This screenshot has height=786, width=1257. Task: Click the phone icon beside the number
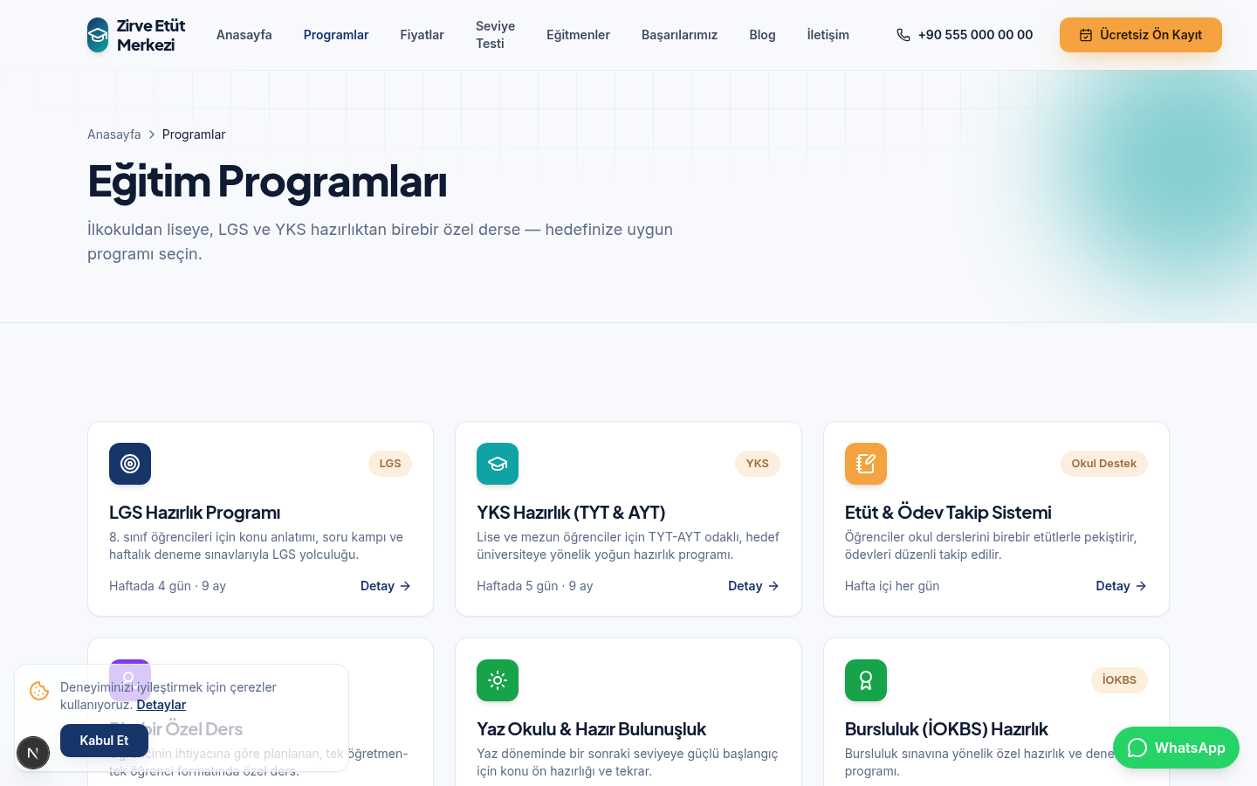[903, 35]
